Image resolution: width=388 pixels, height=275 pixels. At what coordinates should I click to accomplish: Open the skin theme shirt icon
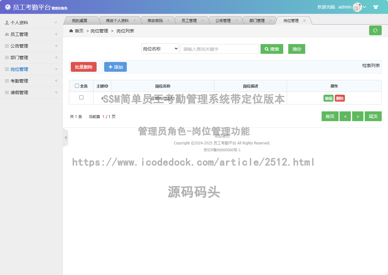point(376,7)
